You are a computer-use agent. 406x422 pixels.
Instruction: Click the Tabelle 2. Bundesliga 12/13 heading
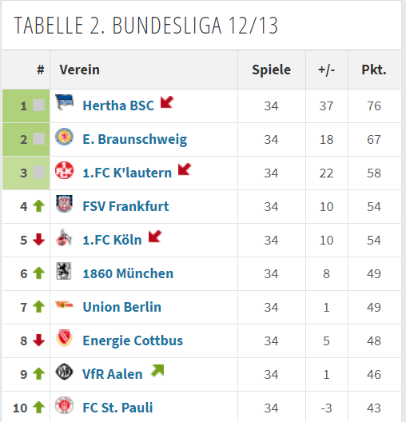(145, 26)
